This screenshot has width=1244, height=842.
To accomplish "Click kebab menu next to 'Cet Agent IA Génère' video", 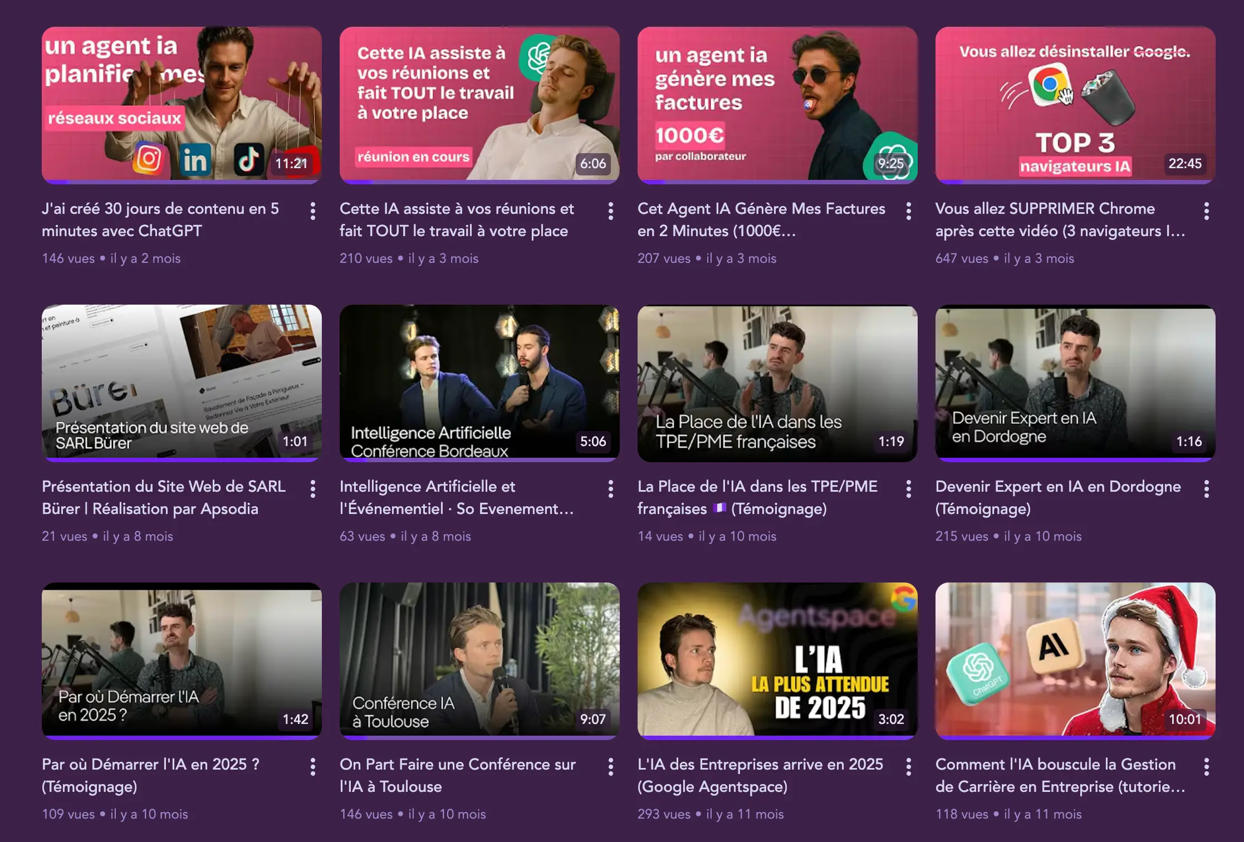I will 909,211.
